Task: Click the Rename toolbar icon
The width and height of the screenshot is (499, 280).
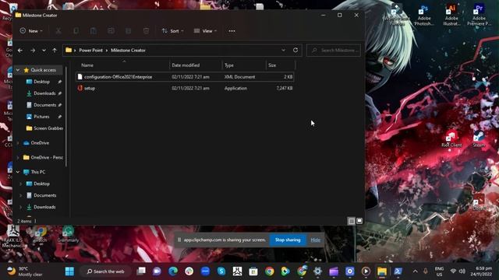Action: coord(111,31)
